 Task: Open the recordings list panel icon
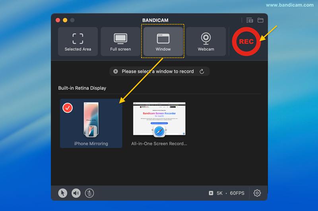coord(249,20)
